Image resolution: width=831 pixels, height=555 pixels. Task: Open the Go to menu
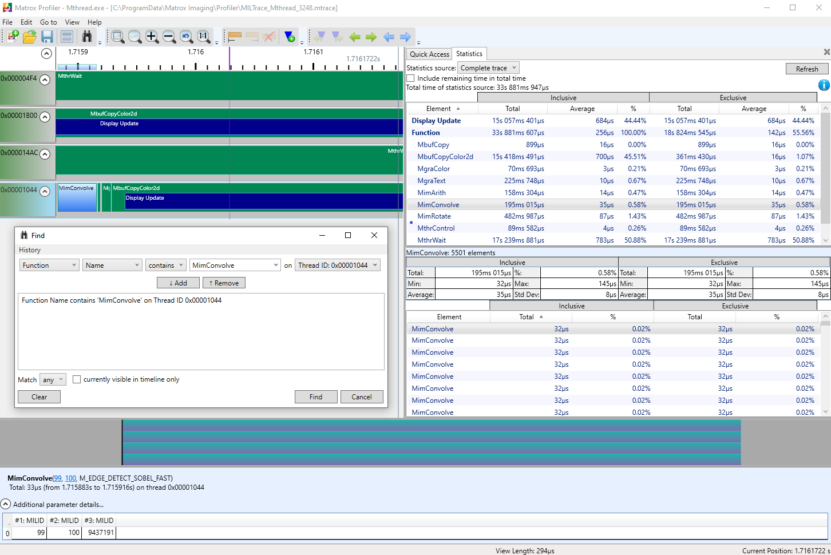click(49, 22)
